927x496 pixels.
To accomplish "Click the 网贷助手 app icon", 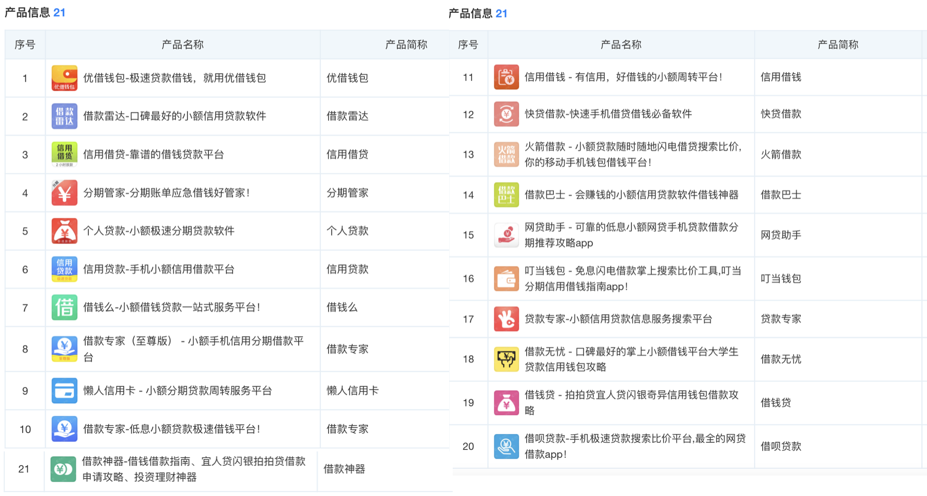I will click(506, 235).
